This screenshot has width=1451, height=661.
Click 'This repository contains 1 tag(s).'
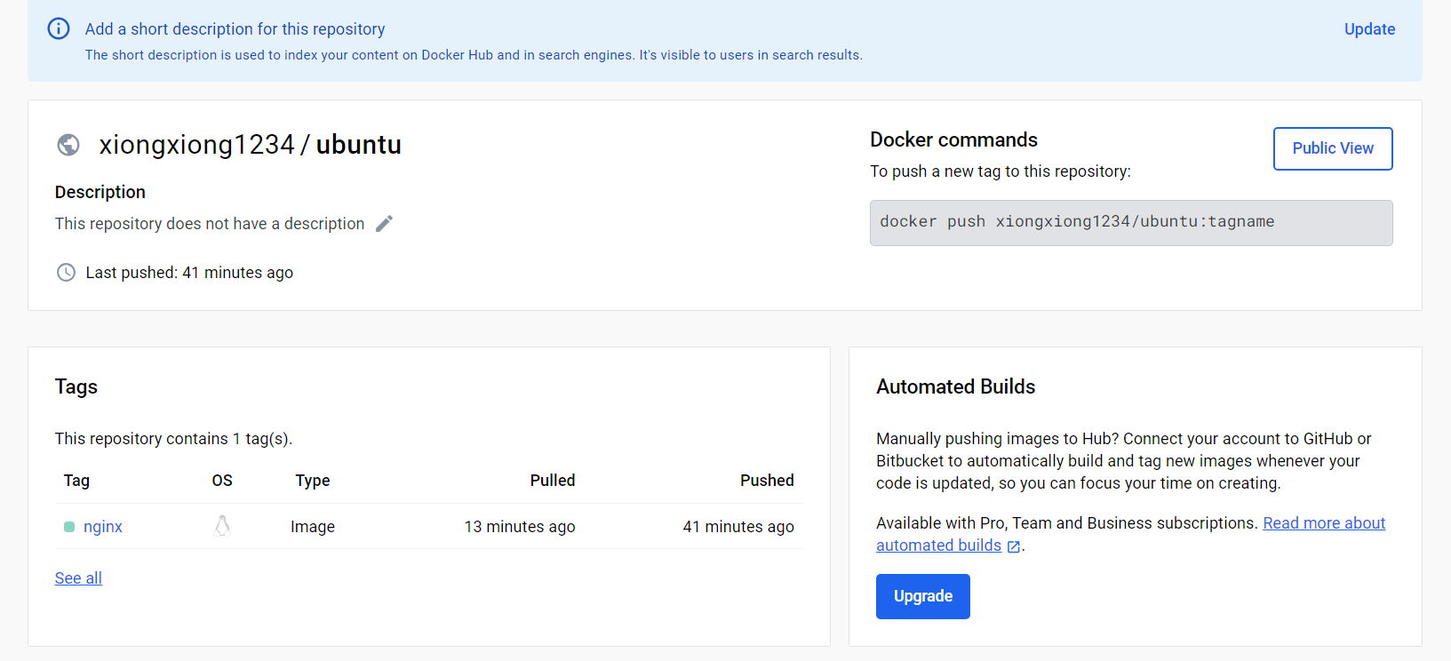[x=174, y=439]
